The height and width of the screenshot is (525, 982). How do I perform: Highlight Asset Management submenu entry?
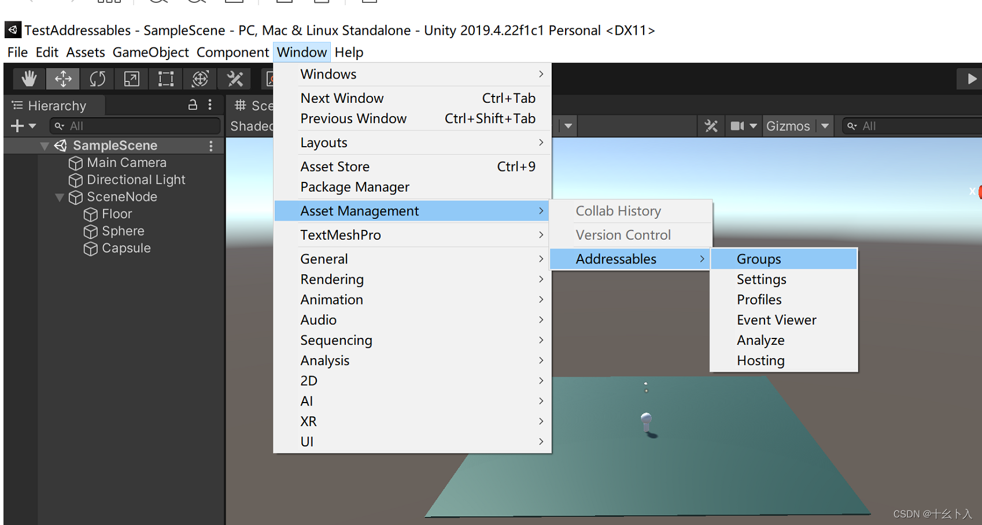pos(412,211)
